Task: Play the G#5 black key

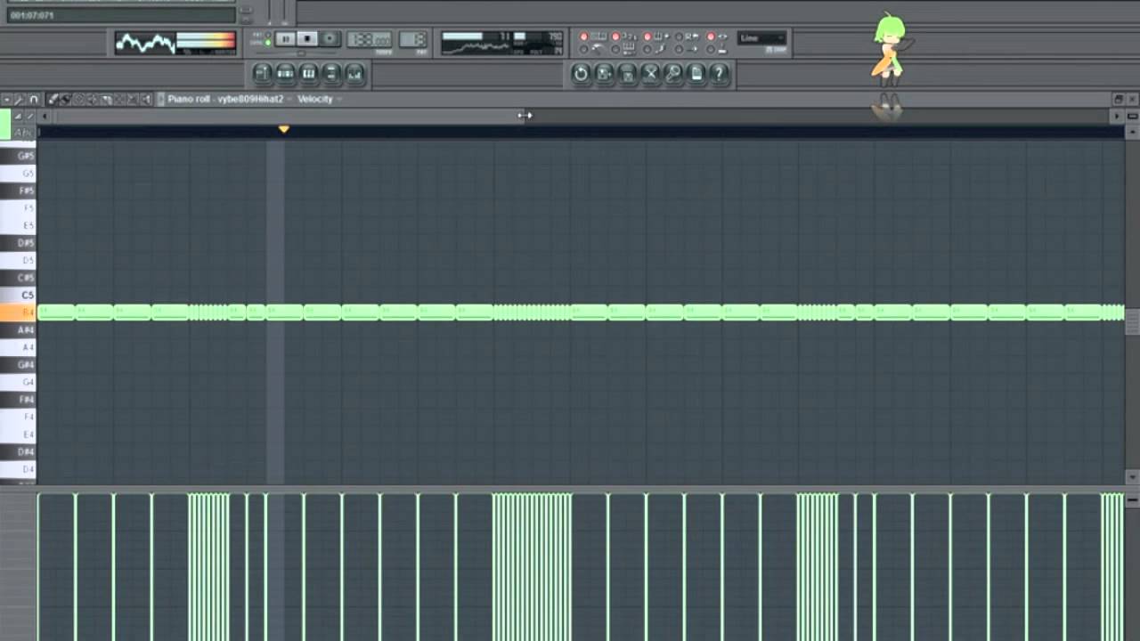Action: 18,156
